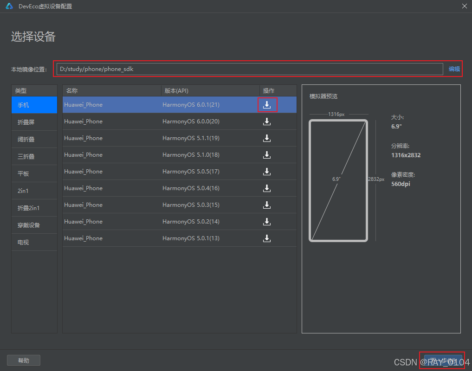Screen dimensions: 472x371
Task: Select the 折叠2in1 device type
Action: coord(34,208)
